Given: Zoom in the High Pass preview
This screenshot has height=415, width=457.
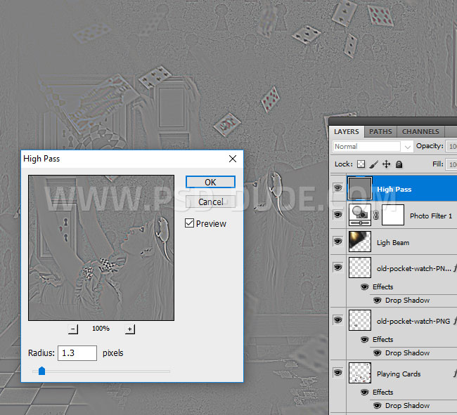Looking at the screenshot, I should pos(129,329).
